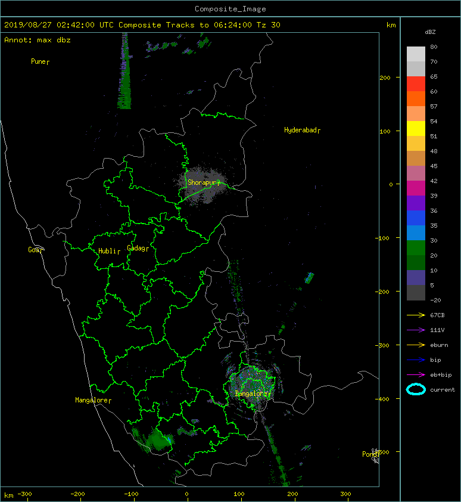Select the Goa label on coast
Screen dimensions: 461x502
pos(35,250)
